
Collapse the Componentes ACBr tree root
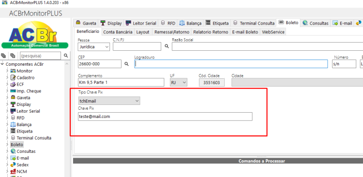tap(2, 64)
